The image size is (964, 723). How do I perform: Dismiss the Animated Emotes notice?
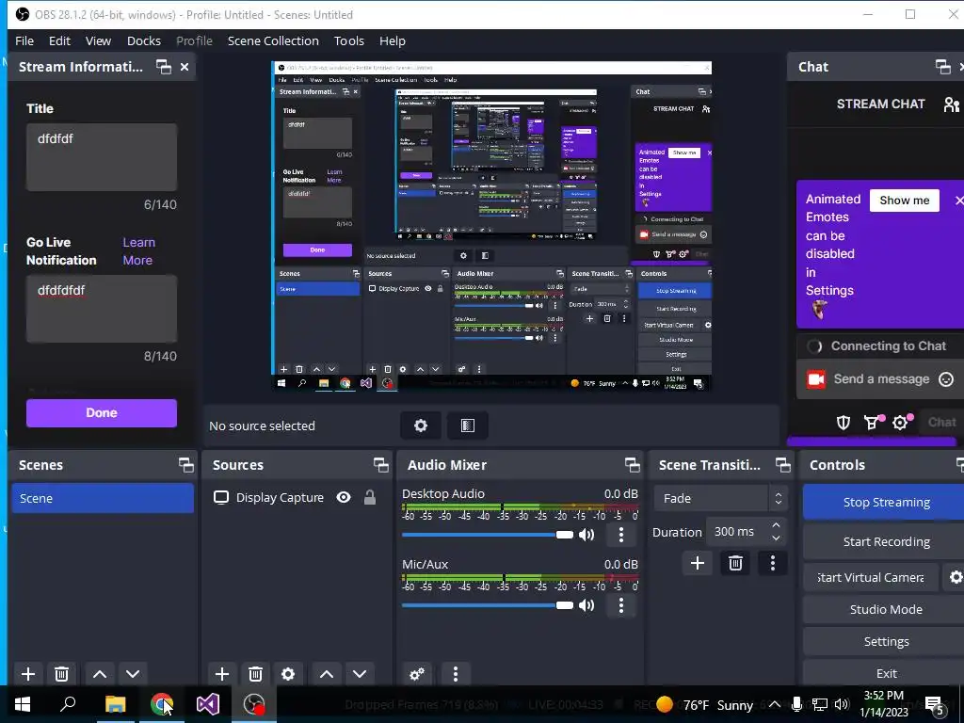click(x=958, y=201)
